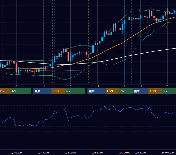Click the 2/8 12:00 date label
Viewport: 176px width, 155px height.
pos(98,152)
